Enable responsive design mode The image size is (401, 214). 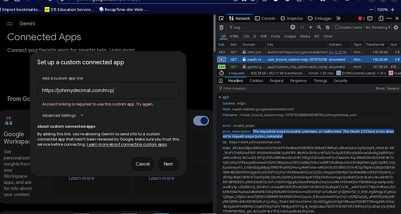tap(381, 19)
